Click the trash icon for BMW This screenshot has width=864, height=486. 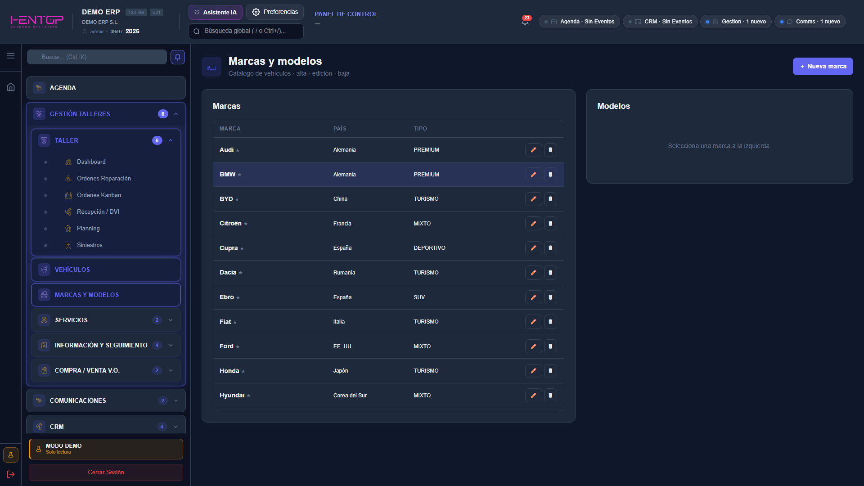pyautogui.click(x=550, y=175)
